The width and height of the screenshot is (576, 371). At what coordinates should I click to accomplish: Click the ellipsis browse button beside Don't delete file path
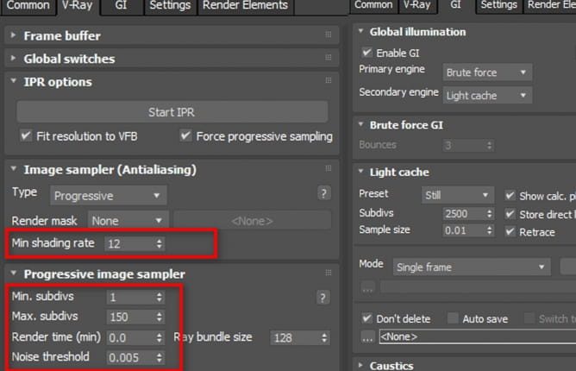pos(368,336)
